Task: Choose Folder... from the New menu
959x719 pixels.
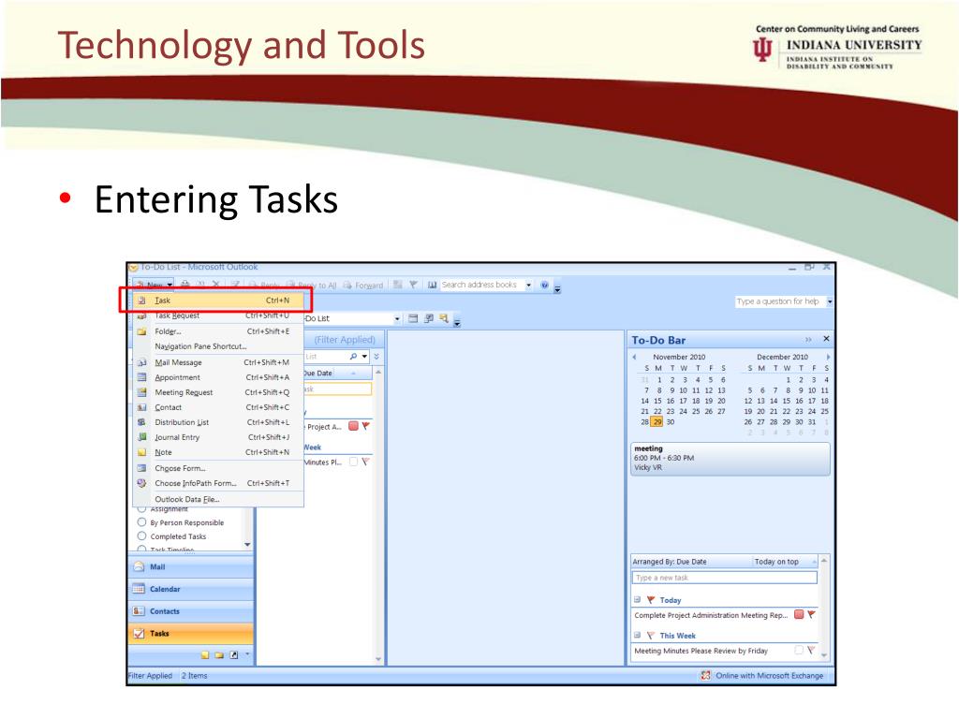Action: pyautogui.click(x=219, y=331)
